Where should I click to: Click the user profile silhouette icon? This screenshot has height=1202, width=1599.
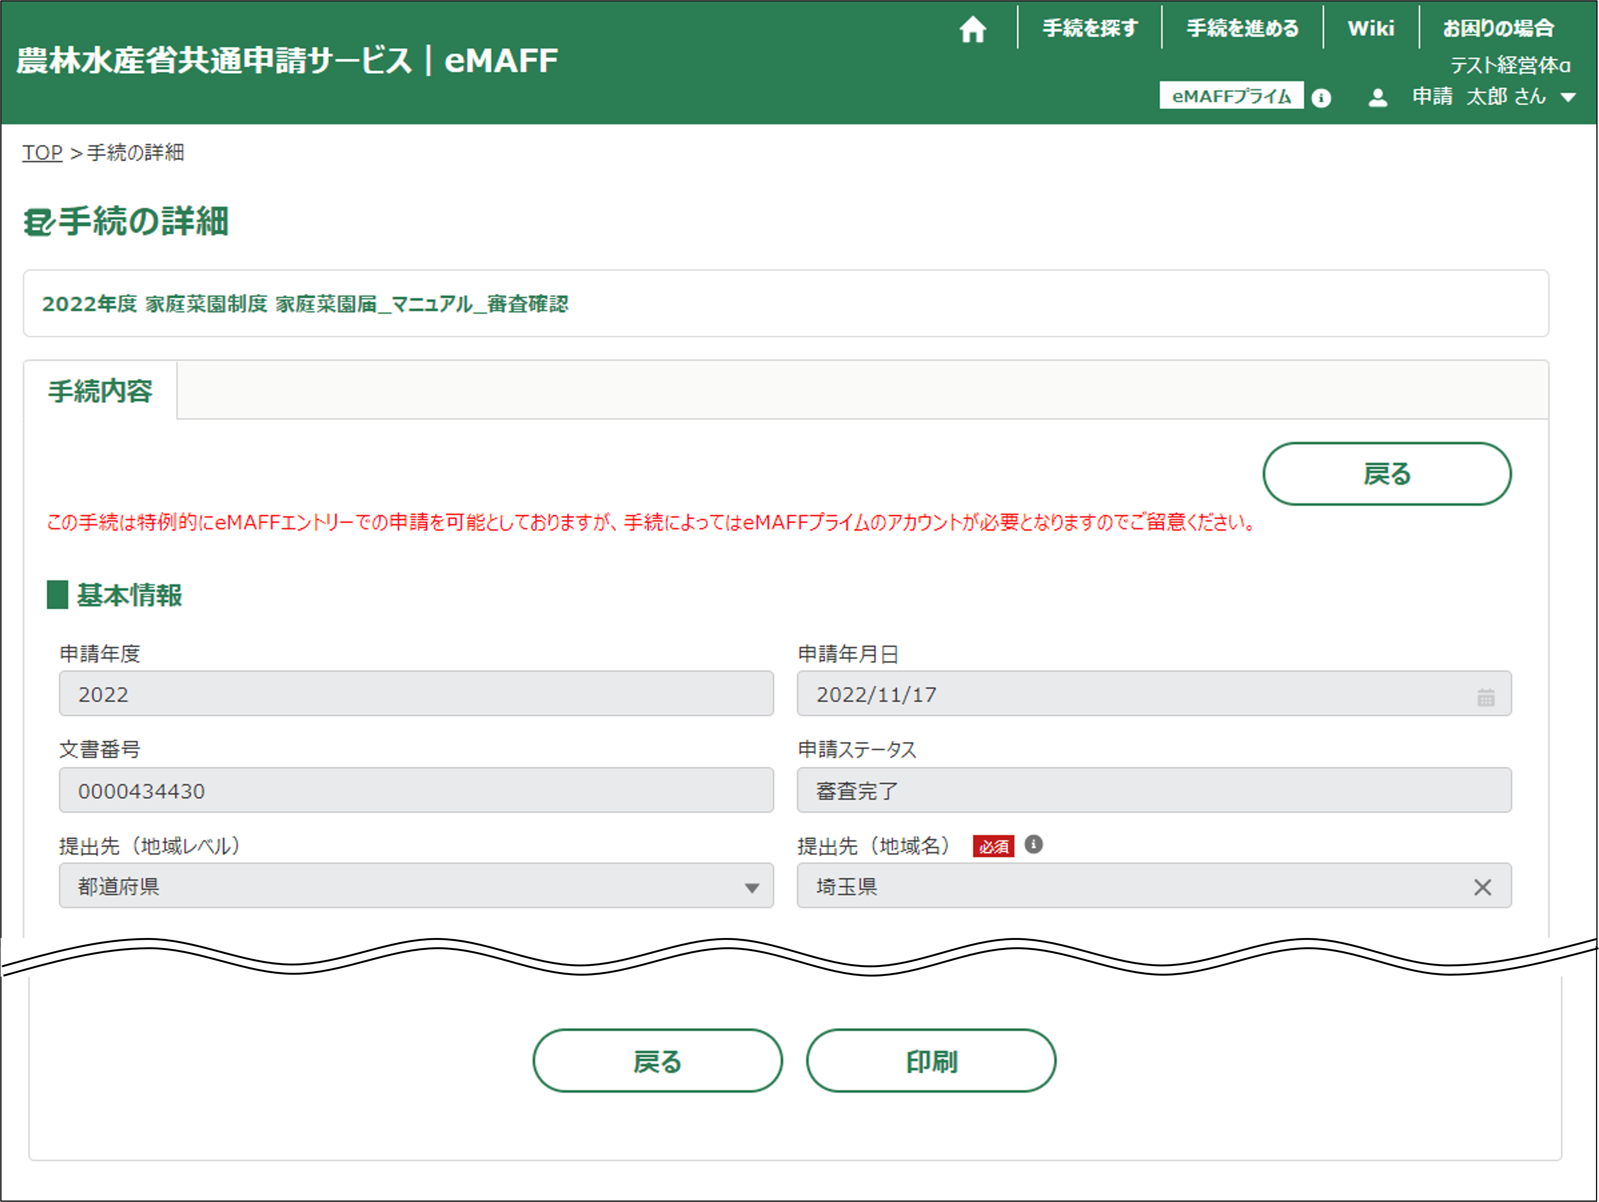1378,98
